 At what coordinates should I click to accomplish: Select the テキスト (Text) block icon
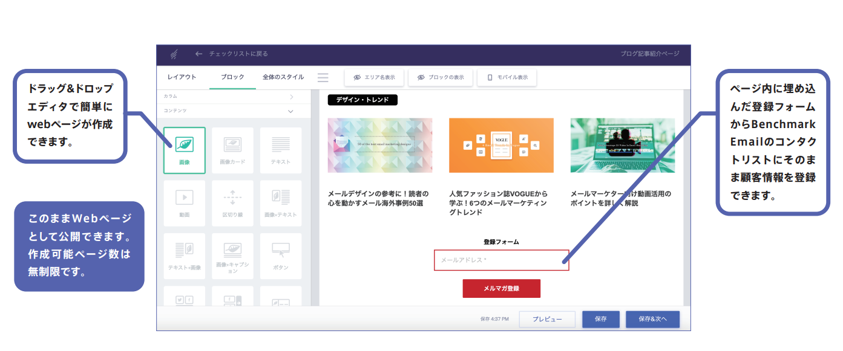click(281, 148)
